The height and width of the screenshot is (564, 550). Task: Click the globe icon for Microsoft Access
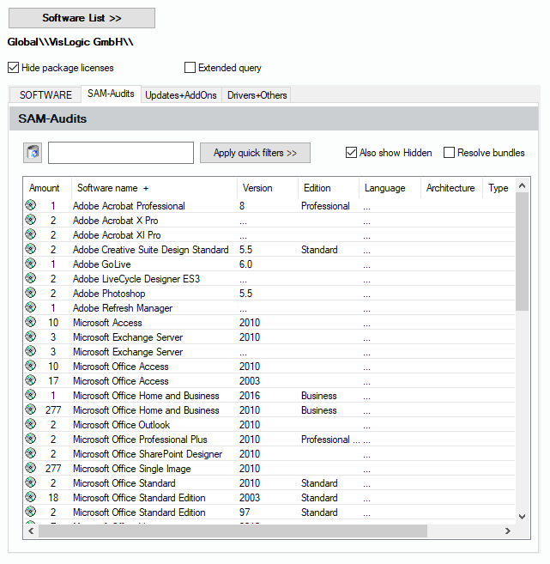point(31,323)
